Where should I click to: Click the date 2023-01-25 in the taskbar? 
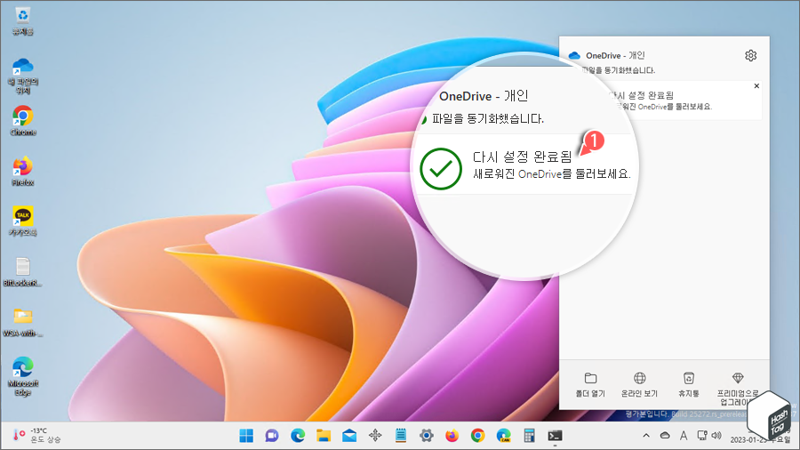749,440
